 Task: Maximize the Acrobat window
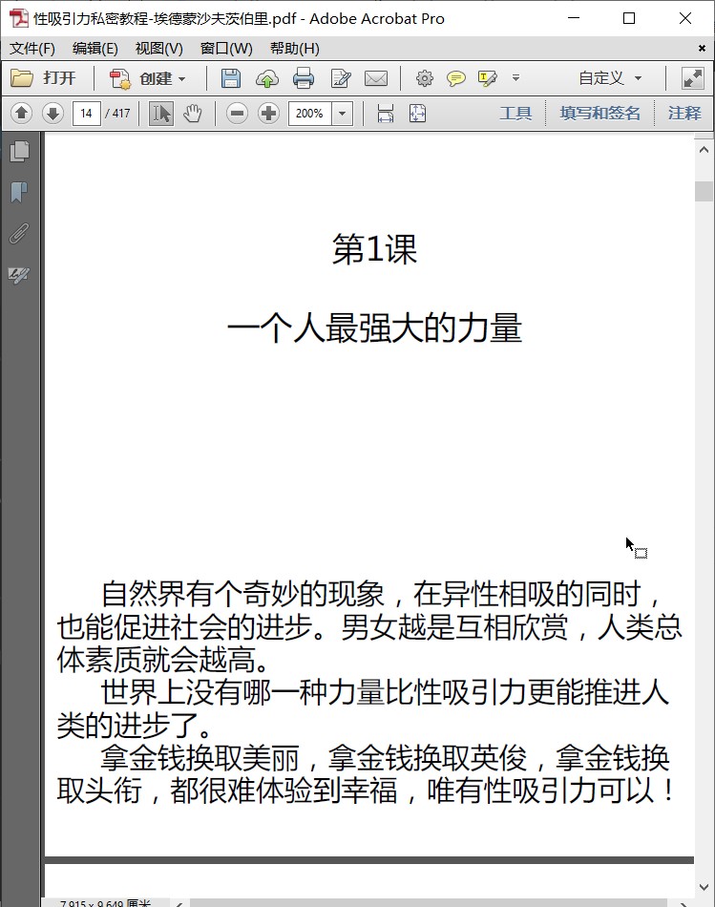tap(629, 18)
